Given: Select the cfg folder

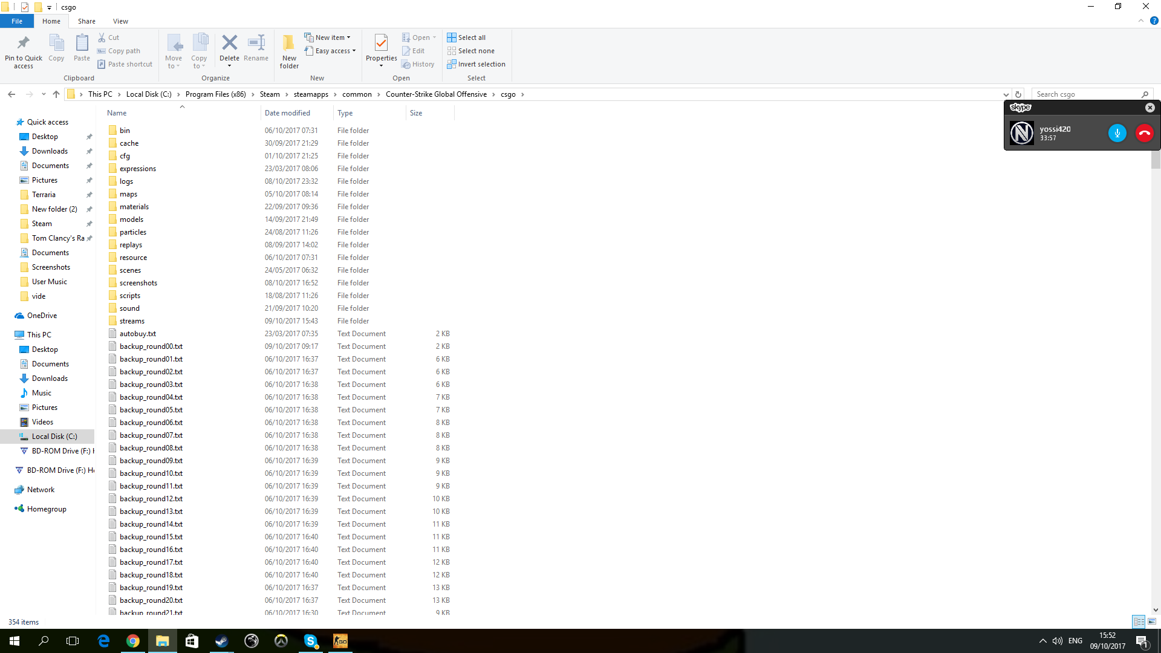Looking at the screenshot, I should pos(125,156).
